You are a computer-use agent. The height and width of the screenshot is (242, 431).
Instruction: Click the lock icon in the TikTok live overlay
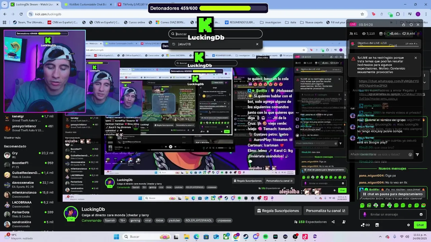pyautogui.click(x=403, y=25)
